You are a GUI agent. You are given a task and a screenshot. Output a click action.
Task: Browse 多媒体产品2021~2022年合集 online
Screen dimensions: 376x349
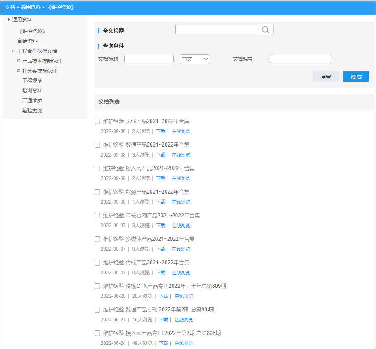coord(181,249)
